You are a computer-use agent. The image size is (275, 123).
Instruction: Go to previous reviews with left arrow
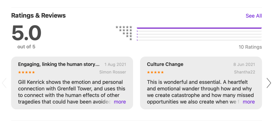(4, 83)
